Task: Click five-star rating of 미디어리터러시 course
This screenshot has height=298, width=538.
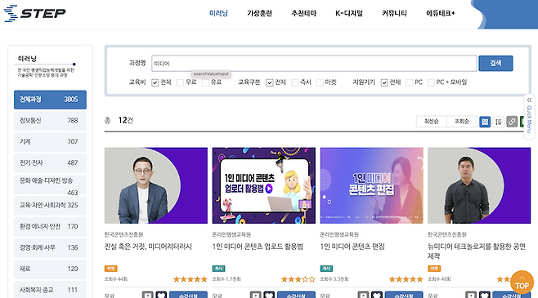Action: (x=191, y=279)
